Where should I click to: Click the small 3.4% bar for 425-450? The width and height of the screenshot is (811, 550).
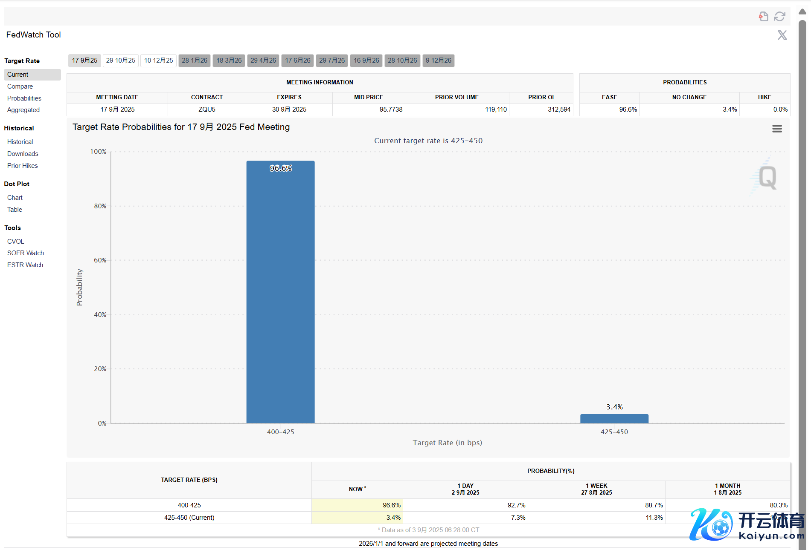(614, 418)
